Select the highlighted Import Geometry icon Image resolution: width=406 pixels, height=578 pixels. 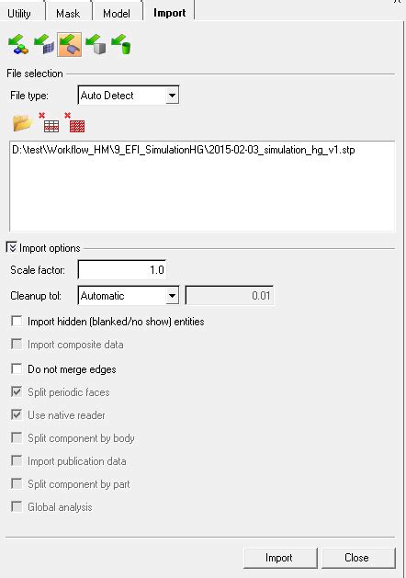pyautogui.click(x=69, y=45)
